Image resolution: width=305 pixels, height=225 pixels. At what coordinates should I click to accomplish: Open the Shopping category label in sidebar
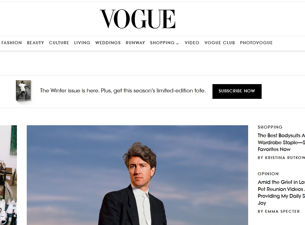click(270, 127)
